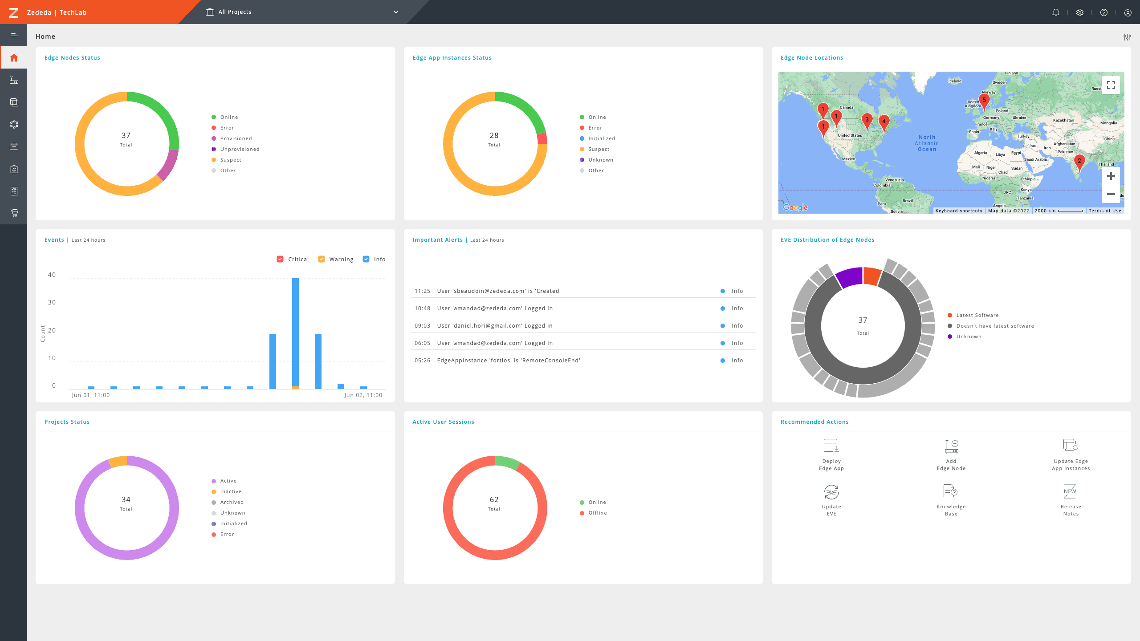Toggle the Info events checkbox
This screenshot has width=1140, height=641.
[366, 259]
